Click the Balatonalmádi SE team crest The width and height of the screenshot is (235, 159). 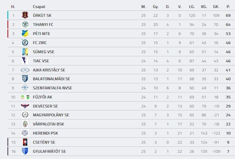25,79
